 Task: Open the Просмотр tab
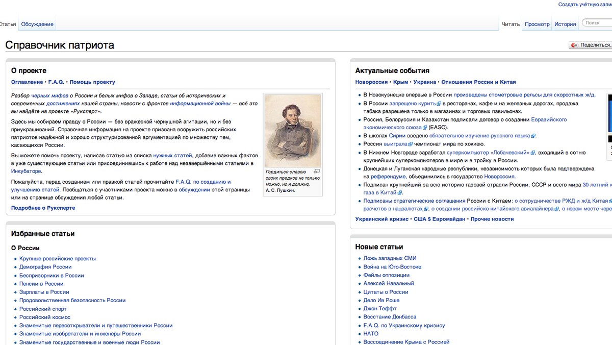[x=537, y=24]
